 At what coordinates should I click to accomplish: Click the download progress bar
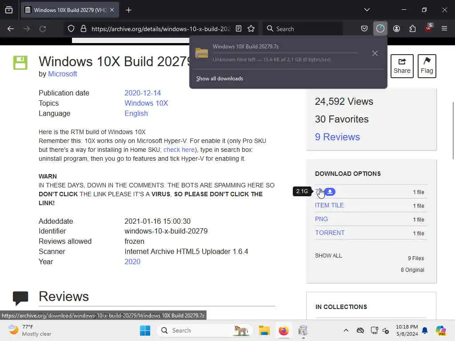coord(286,53)
